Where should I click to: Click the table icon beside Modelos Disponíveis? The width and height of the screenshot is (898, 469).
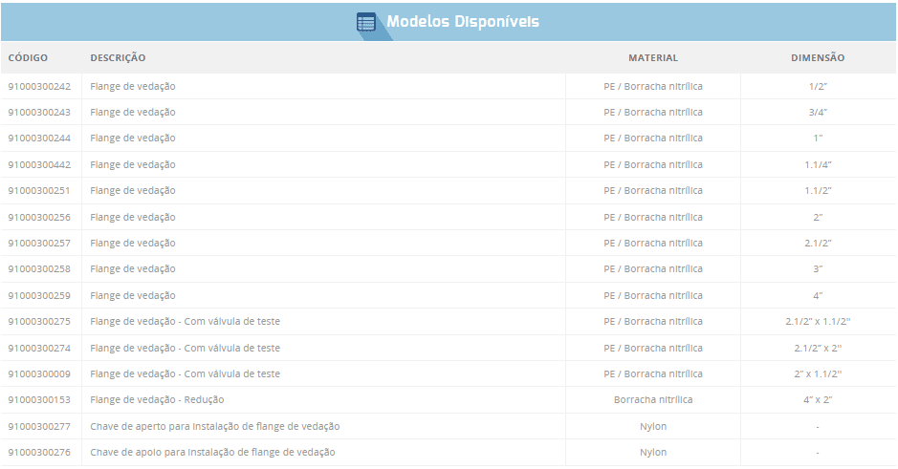pos(366,22)
